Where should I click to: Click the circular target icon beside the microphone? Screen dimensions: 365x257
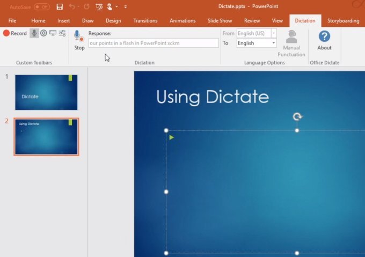pyautogui.click(x=43, y=33)
